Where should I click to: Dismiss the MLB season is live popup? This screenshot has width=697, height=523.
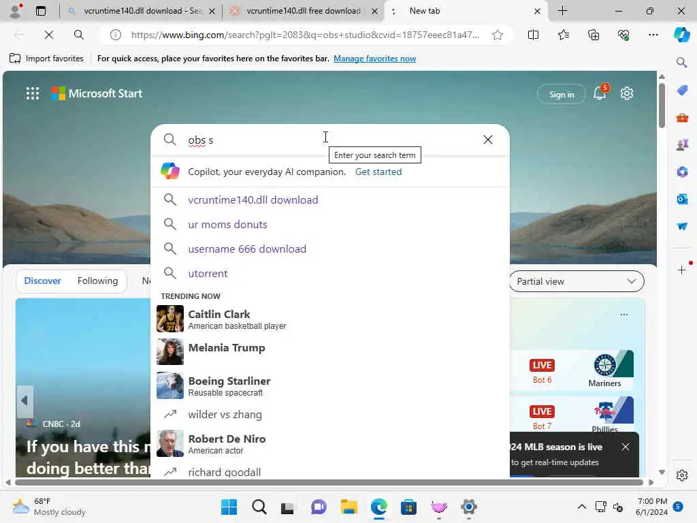(x=626, y=447)
